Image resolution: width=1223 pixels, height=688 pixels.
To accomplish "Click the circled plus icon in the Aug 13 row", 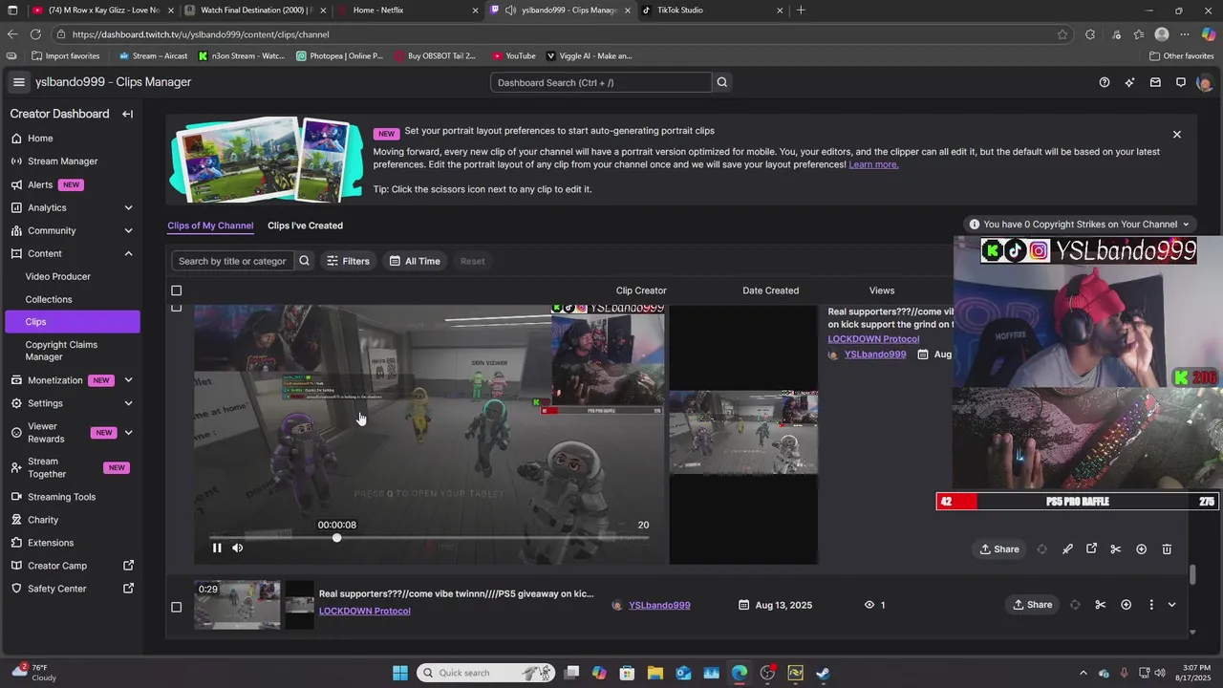I will tap(1126, 605).
